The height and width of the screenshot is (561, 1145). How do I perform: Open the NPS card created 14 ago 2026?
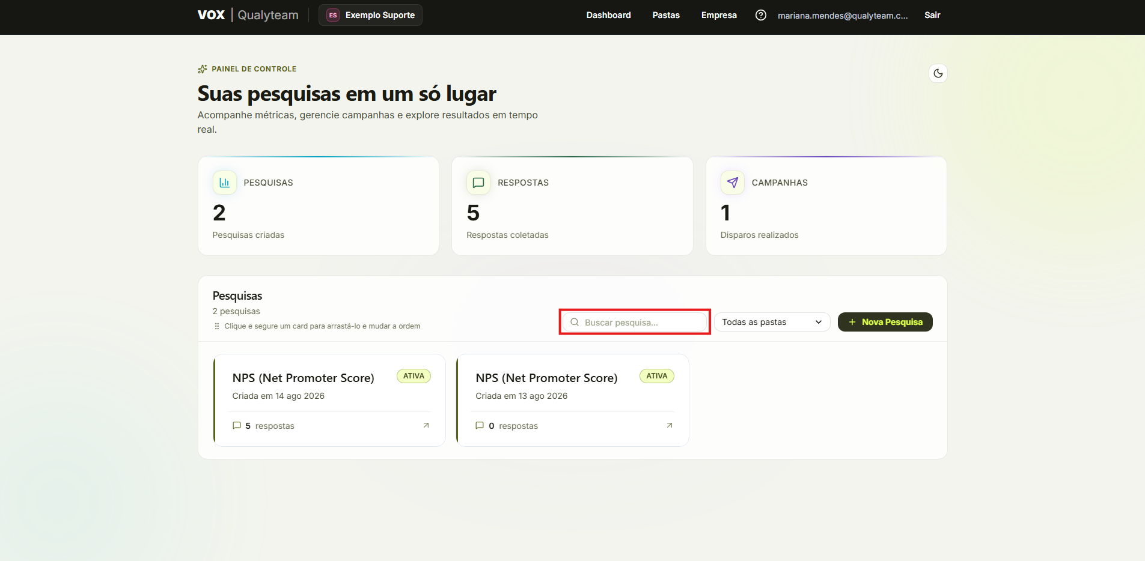coord(330,400)
